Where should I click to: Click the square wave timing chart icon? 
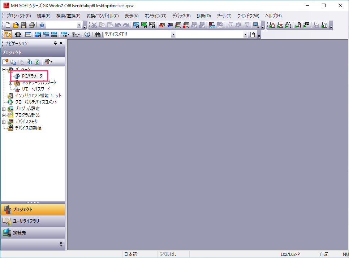tap(288, 25)
